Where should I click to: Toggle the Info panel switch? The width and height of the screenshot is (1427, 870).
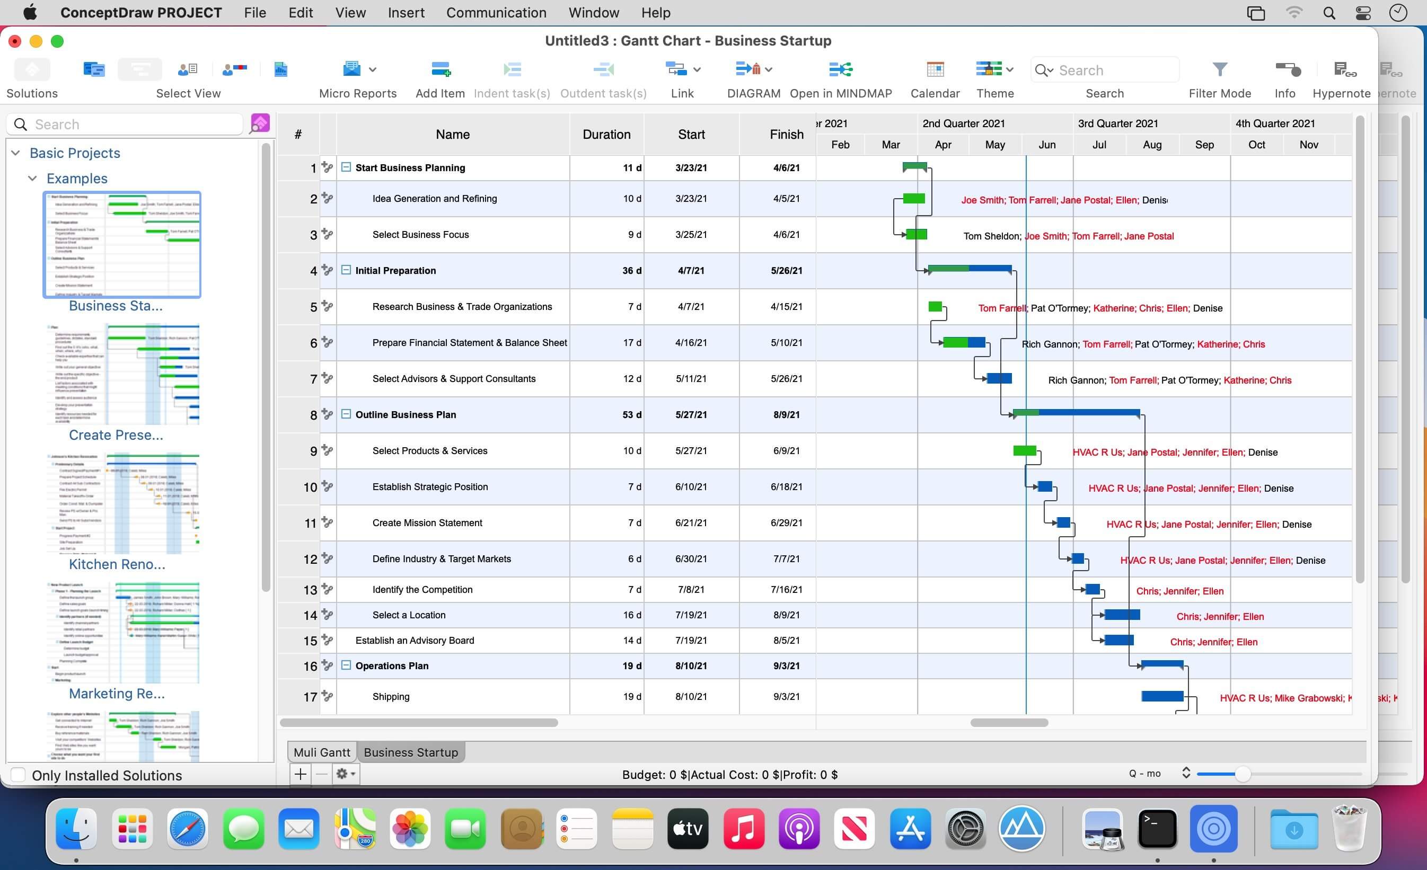[x=1288, y=70]
